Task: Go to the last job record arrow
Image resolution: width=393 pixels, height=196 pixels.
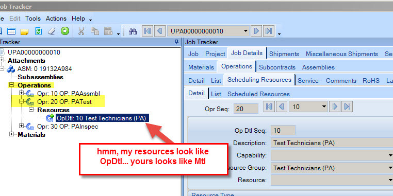Action: click(x=269, y=31)
